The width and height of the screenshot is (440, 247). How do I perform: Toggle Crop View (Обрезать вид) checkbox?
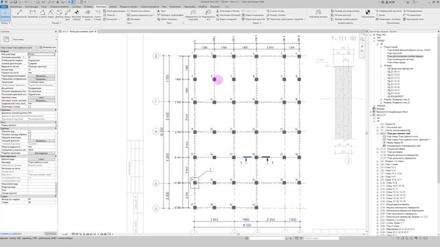tap(30, 131)
